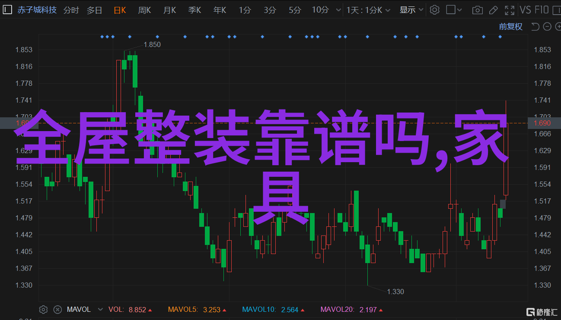Select the pencil drawing tool
The width and height of the screenshot is (561, 320).
[x=494, y=9]
